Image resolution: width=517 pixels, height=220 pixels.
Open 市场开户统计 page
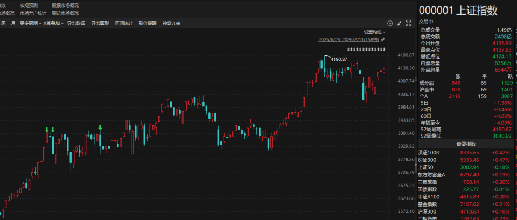(x=33, y=13)
